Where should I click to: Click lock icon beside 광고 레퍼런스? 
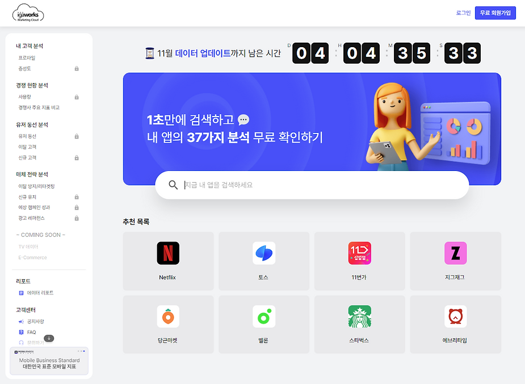point(77,218)
